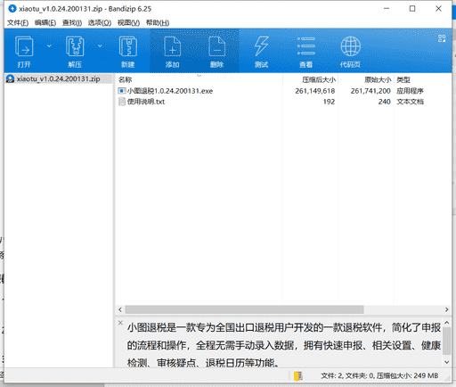The width and height of the screenshot is (456, 387).
Task: Click the archive comment text about 小图退税
Action: point(284,345)
